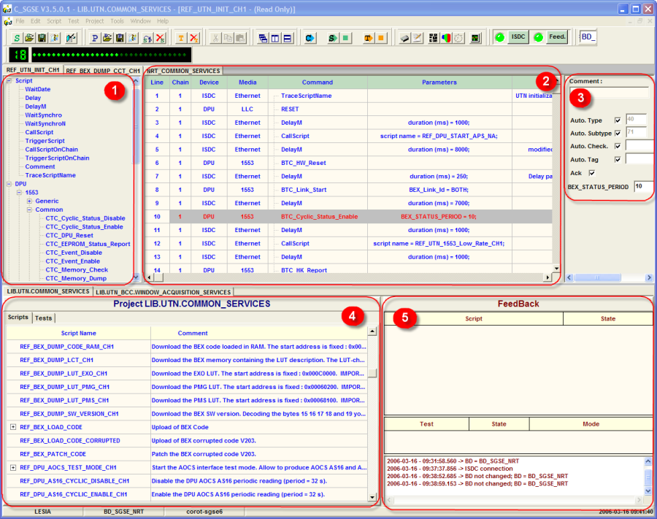Screen dimensions: 657x519
Task: Click the RGB color circle toolbar icon
Action: [446, 37]
